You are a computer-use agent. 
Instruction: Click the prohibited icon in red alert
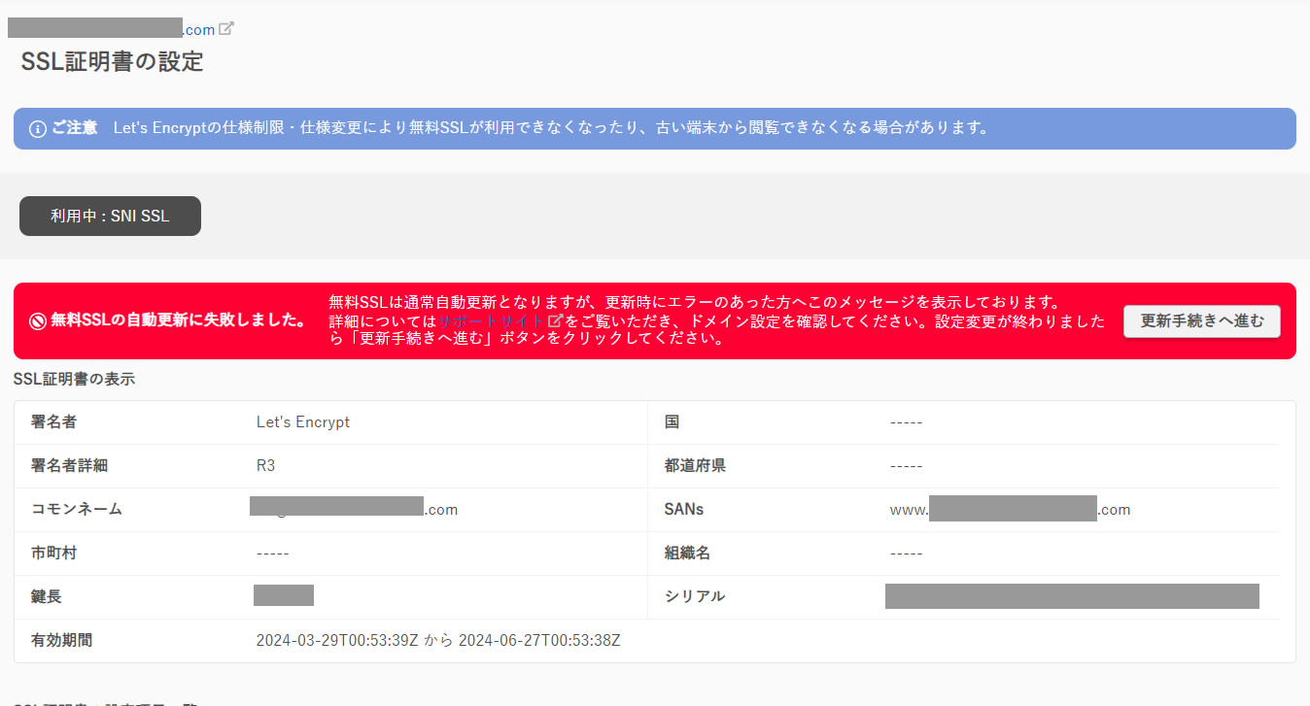coord(38,321)
